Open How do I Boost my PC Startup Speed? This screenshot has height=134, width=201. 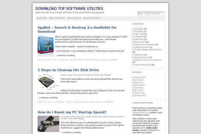click(72, 112)
